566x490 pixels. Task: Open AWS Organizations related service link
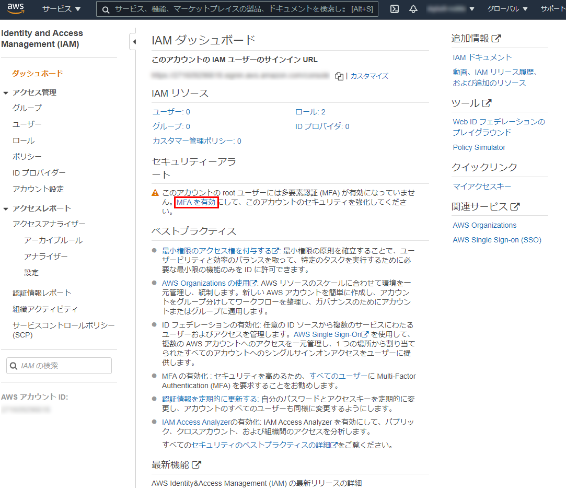(x=484, y=225)
